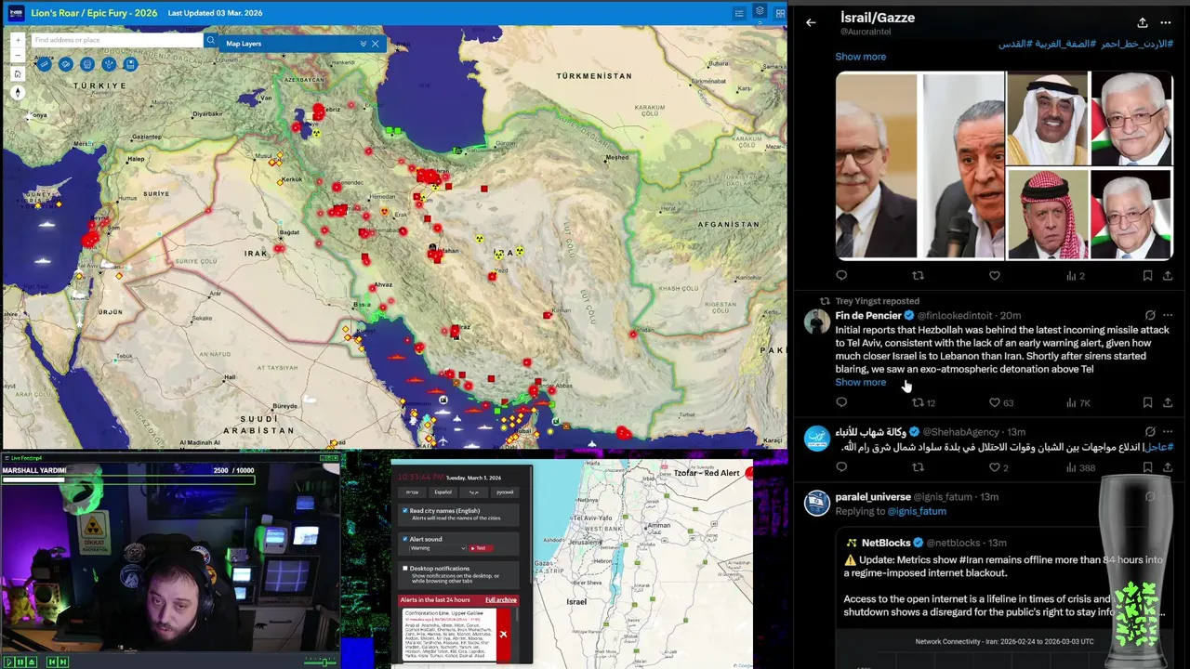Click the map search magnifier button
Screen dimensions: 1190x669
pos(211,40)
